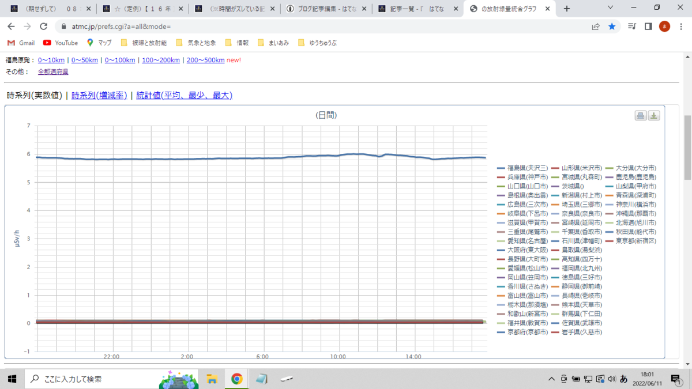Click the chart download/export icon
Viewport: 692px width, 389px height.
[x=654, y=116]
